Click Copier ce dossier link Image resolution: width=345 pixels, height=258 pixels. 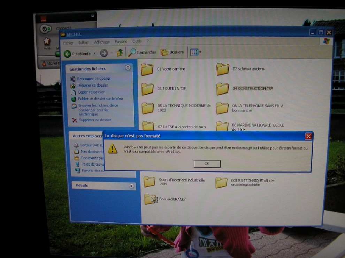[x=91, y=92]
